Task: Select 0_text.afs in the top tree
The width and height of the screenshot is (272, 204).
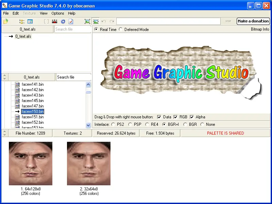Action: click(x=23, y=36)
